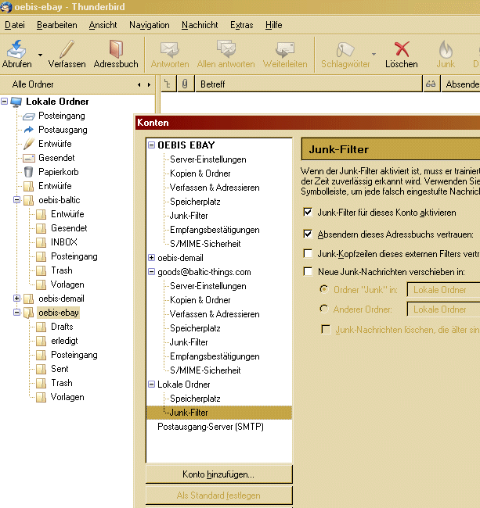Select the Entwürfe folder with pencil icon
The height and width of the screenshot is (508, 480).
pyautogui.click(x=55, y=144)
